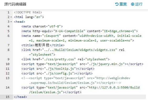Click the meta charset utf-8 line
148x100 pixels.
coord(42,26)
